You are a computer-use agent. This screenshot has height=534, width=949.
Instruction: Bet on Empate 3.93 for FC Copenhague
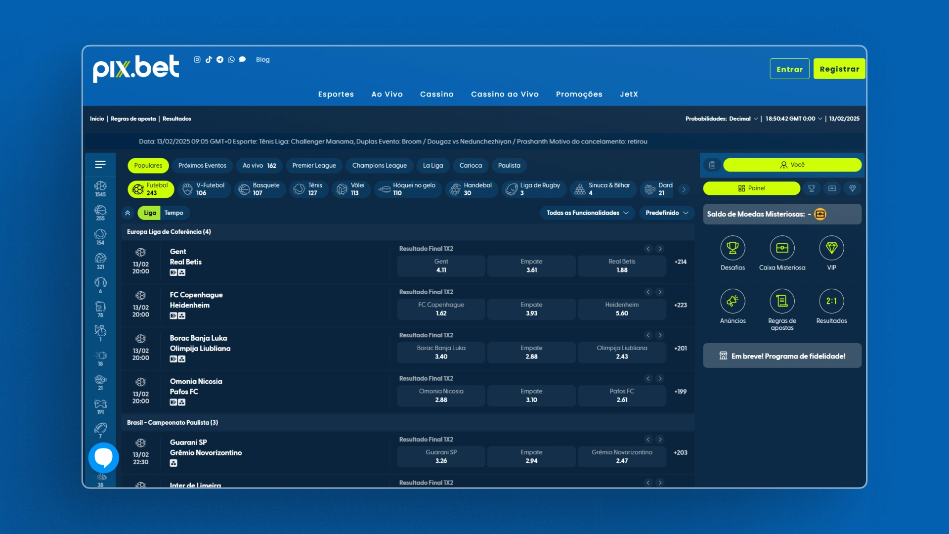tap(531, 309)
